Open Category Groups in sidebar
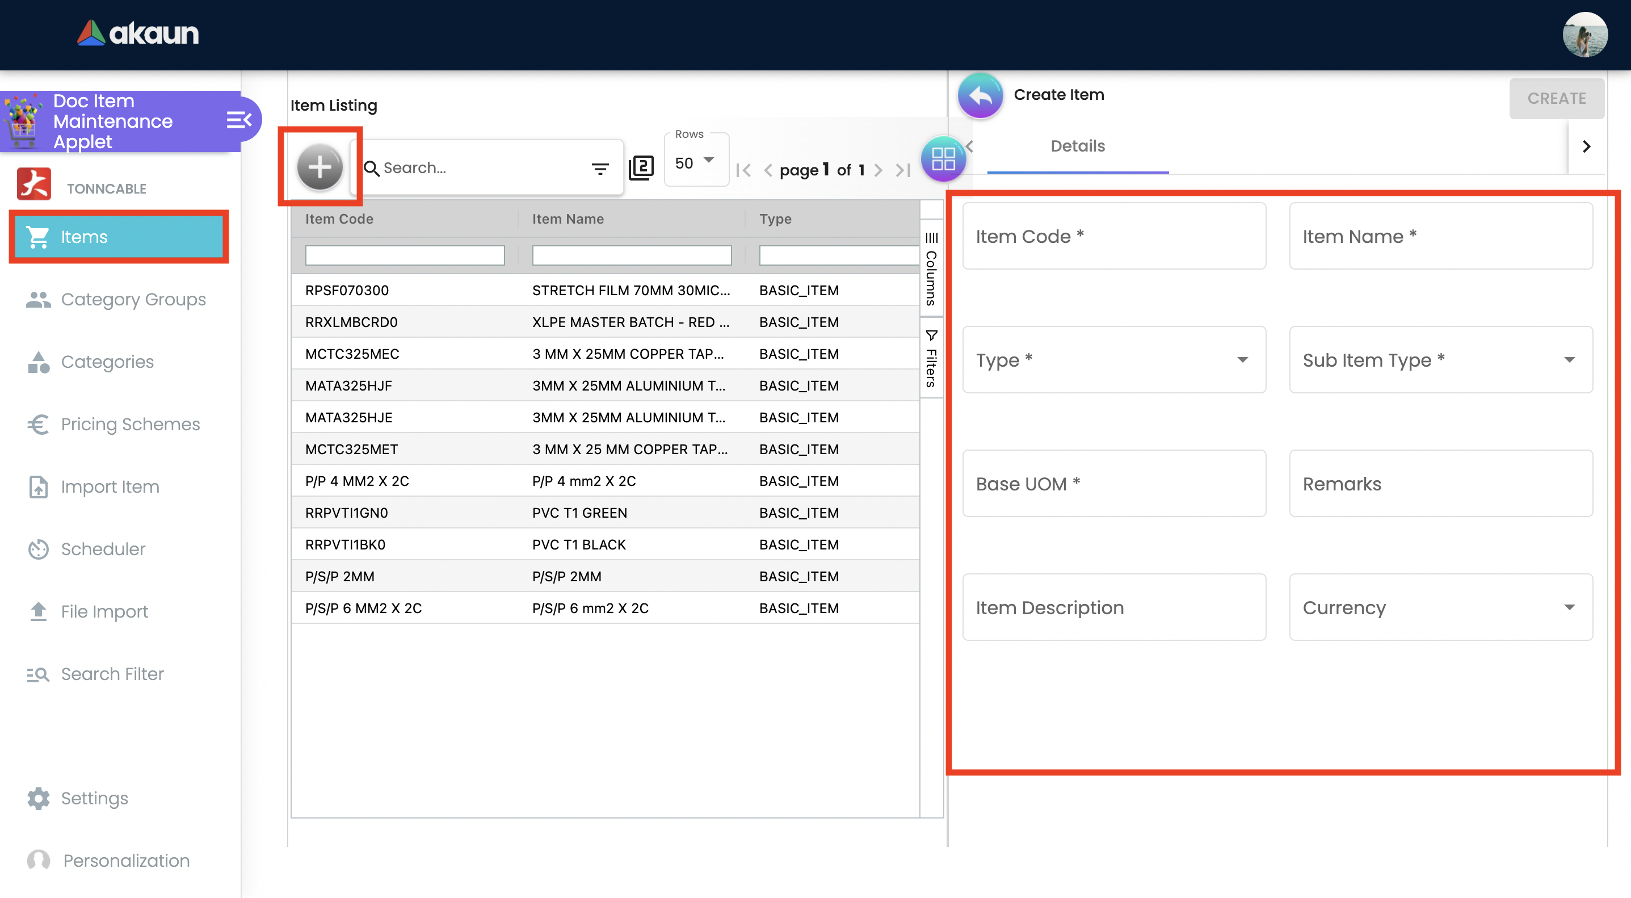This screenshot has height=898, width=1631. [x=133, y=300]
